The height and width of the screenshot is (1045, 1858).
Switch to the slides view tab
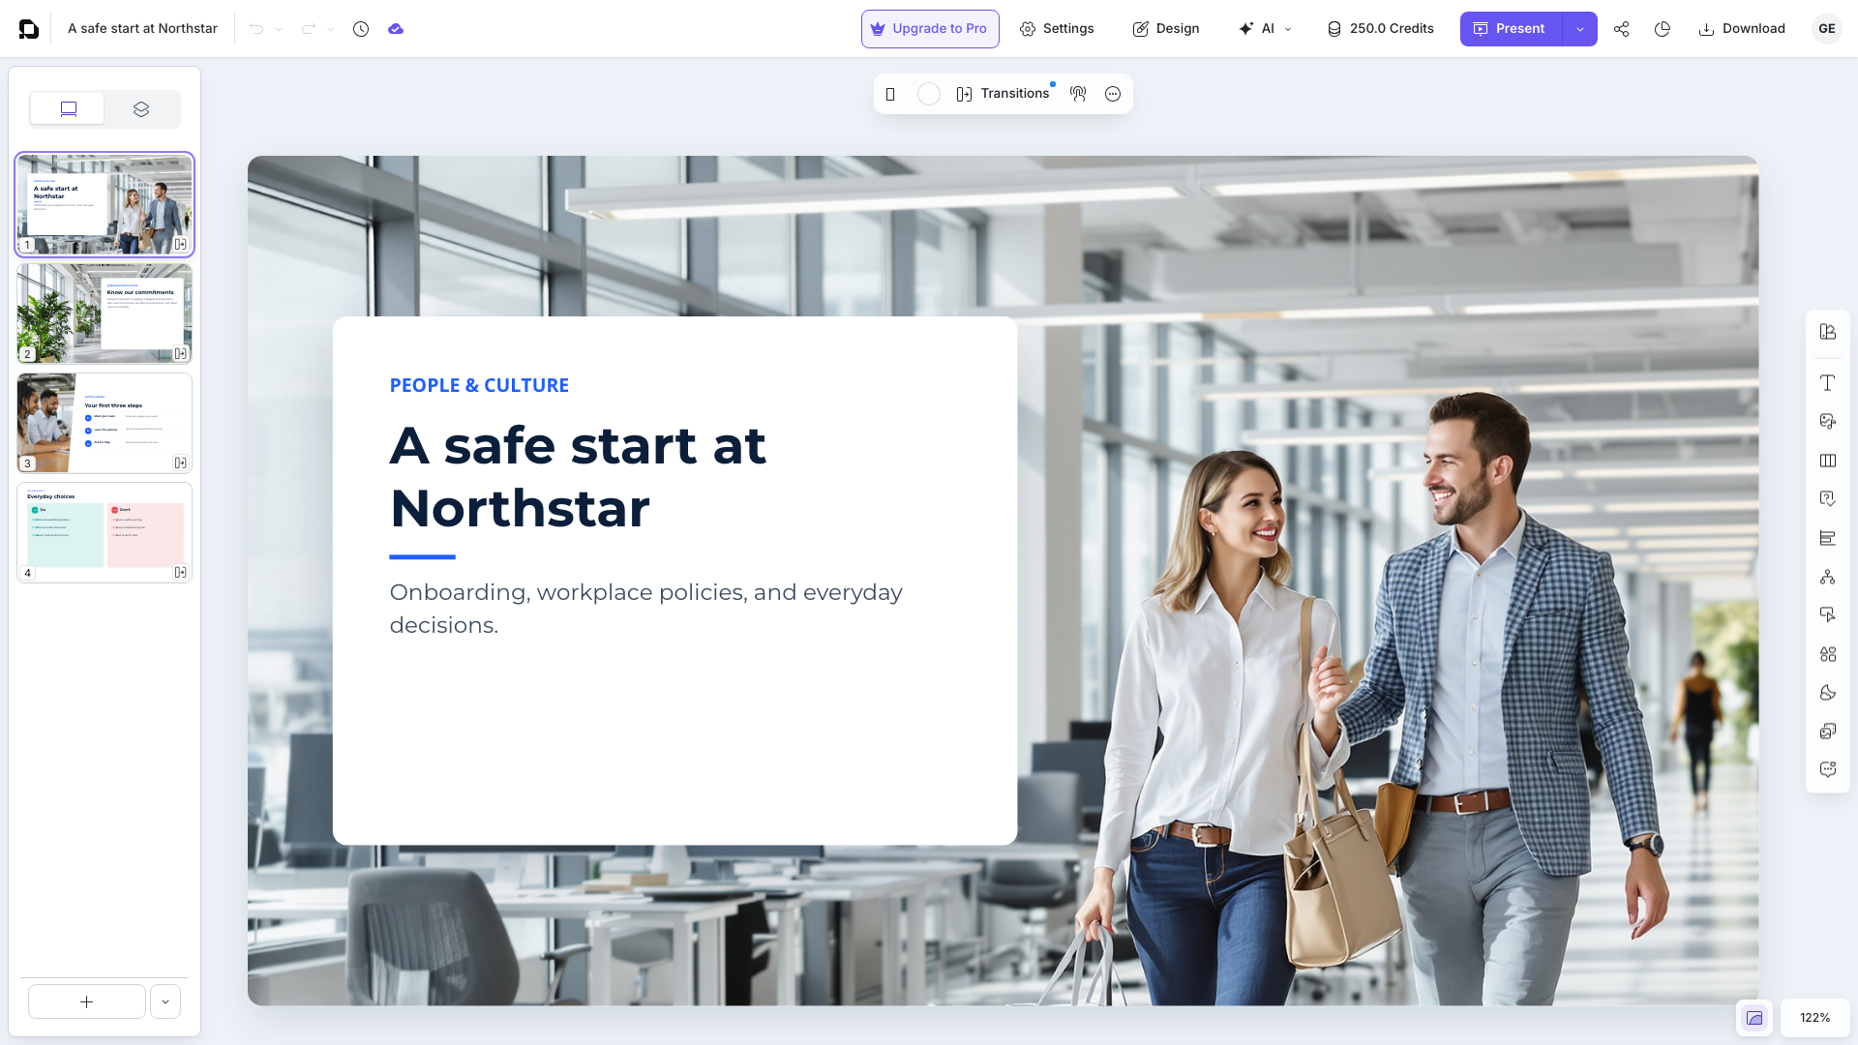point(68,109)
